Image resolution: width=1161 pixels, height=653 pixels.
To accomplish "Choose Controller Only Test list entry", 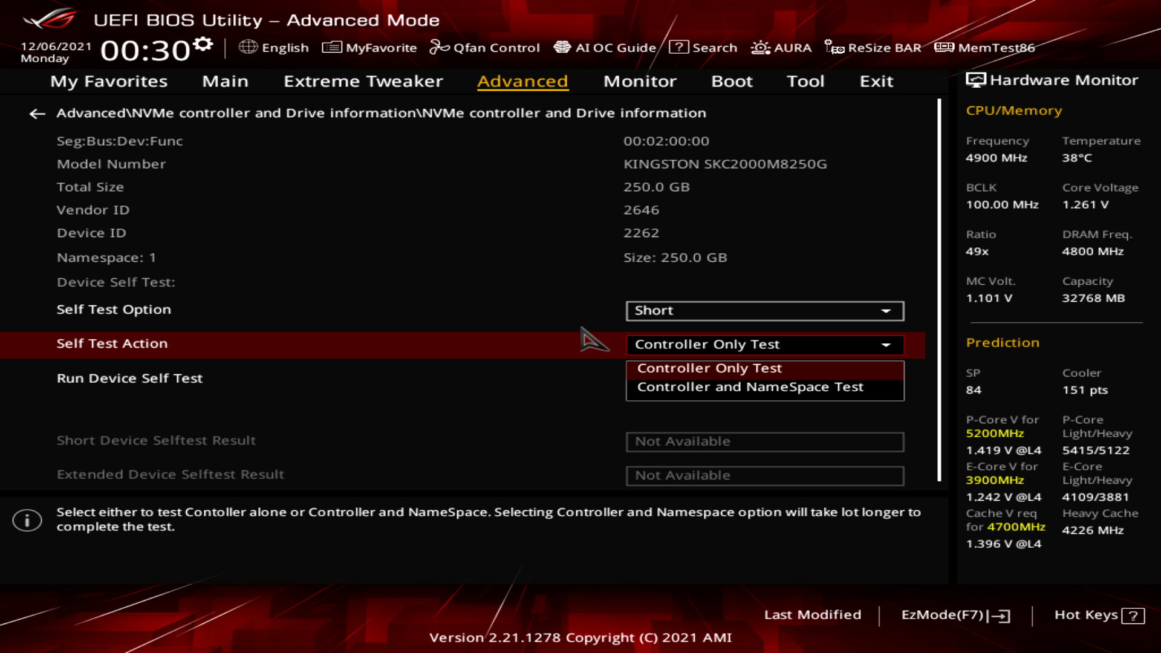I will pos(709,368).
